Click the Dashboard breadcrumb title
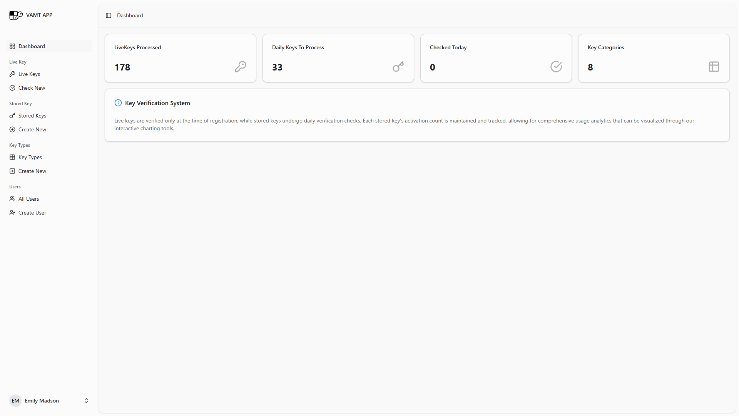 click(130, 15)
